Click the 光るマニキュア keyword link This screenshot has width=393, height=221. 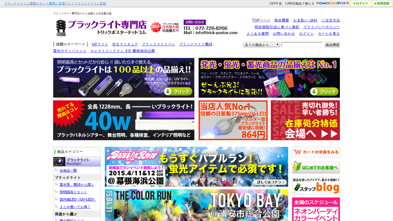point(125,44)
